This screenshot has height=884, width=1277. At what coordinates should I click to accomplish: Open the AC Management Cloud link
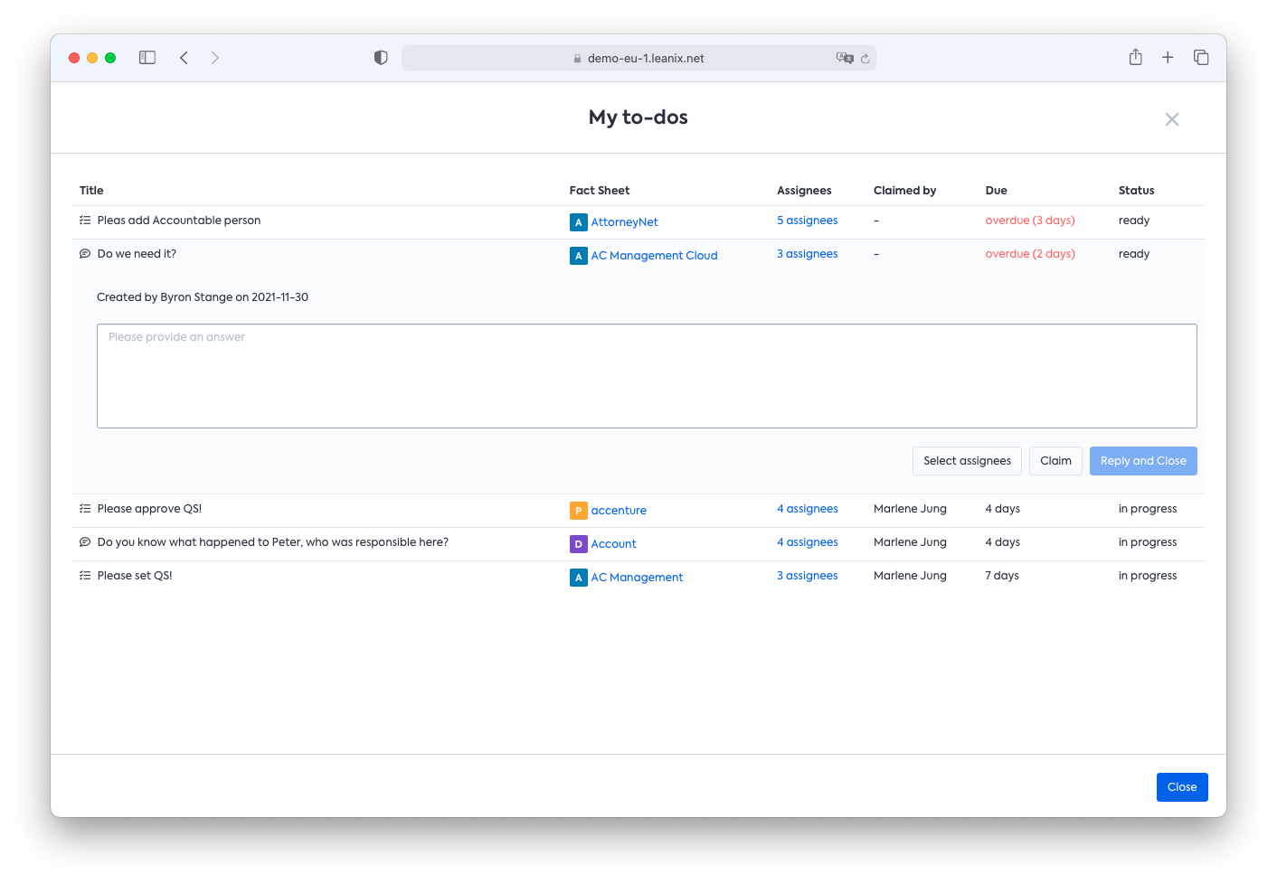point(654,256)
